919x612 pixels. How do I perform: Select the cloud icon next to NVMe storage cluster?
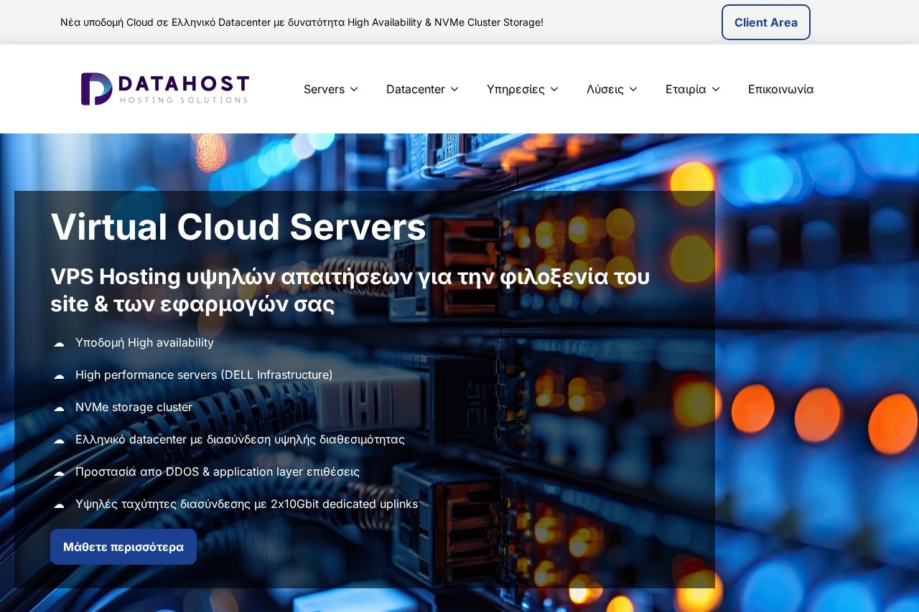click(x=59, y=408)
